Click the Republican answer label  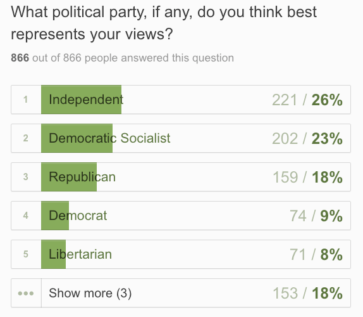tap(82, 177)
